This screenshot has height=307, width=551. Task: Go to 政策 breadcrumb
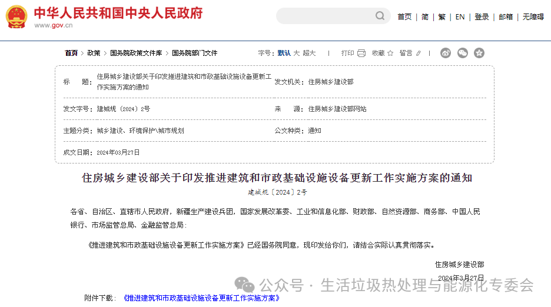[94, 53]
